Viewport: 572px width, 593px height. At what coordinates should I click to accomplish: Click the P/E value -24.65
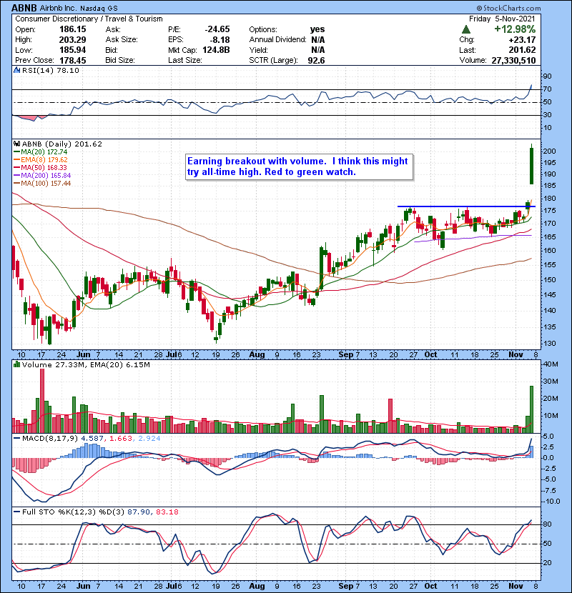pyautogui.click(x=217, y=29)
